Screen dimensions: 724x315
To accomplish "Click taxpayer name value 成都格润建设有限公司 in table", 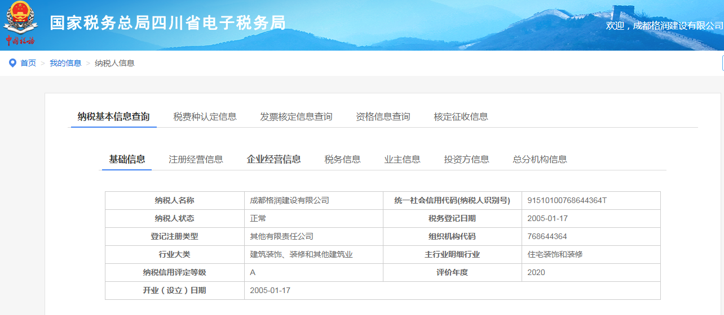I will [289, 200].
